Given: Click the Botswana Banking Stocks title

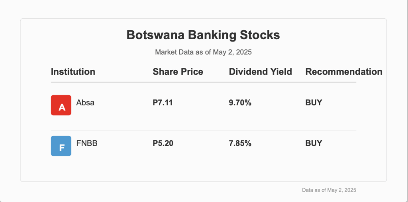Looking at the screenshot, I should tap(203, 35).
